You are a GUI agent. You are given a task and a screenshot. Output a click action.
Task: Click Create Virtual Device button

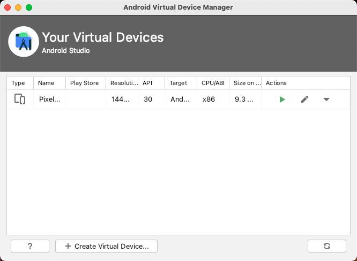coord(106,246)
